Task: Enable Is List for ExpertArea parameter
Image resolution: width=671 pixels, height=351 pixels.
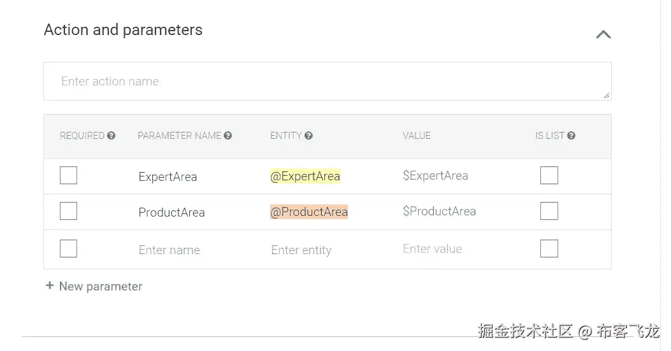Action: coord(549,175)
